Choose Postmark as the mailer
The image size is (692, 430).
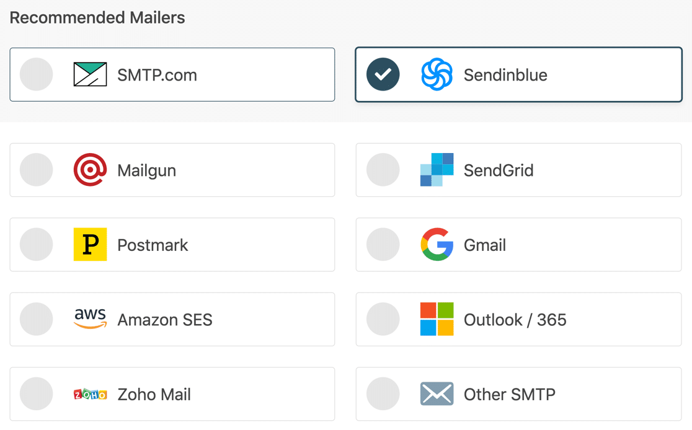point(172,244)
